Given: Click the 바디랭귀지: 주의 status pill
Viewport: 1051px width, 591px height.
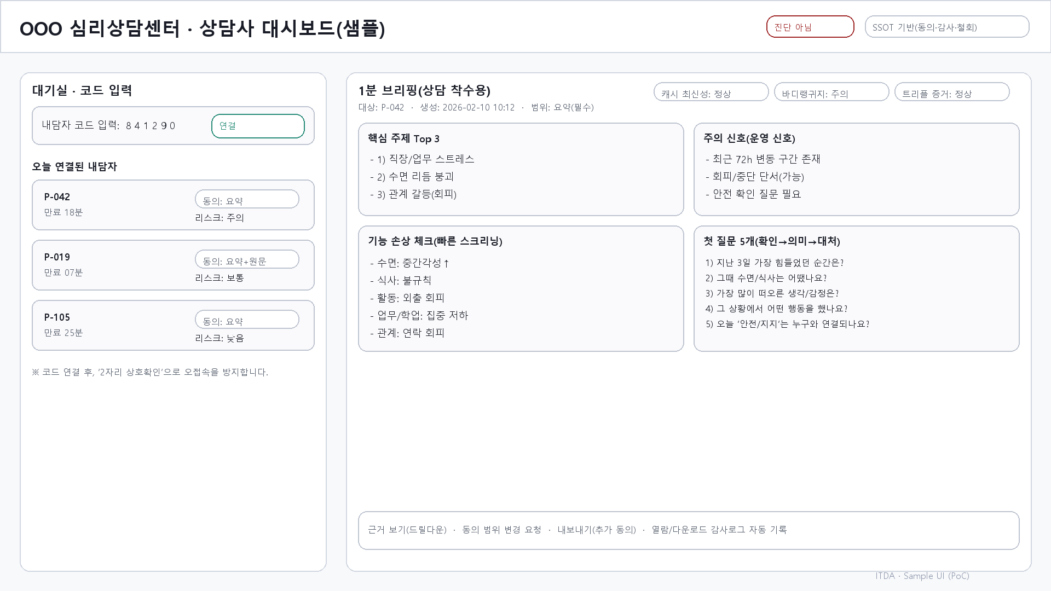Looking at the screenshot, I should pyautogui.click(x=831, y=92).
